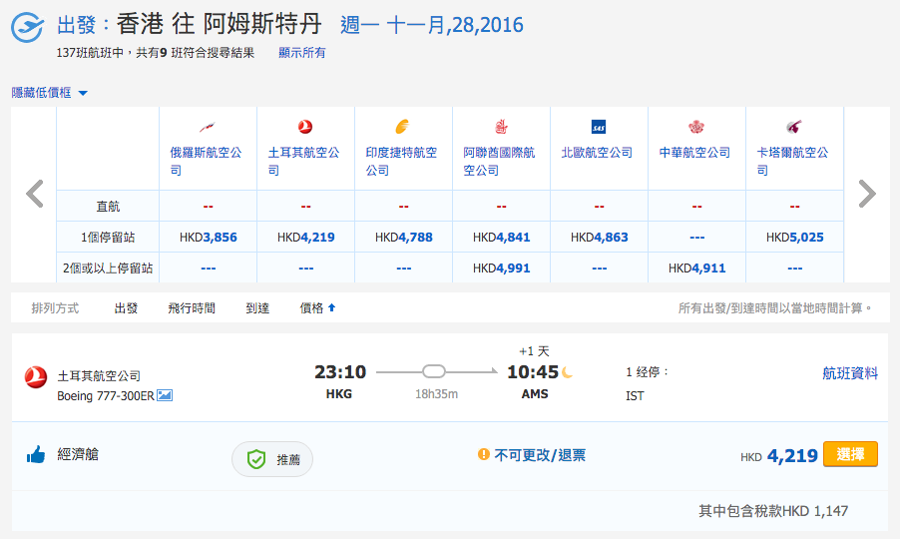Select 印度捷特航空公司 column header
This screenshot has height=539, width=900.
point(401,162)
